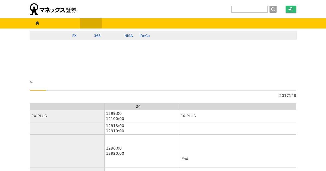
Task: Click the 1299:00 time entry
Action: (114, 113)
